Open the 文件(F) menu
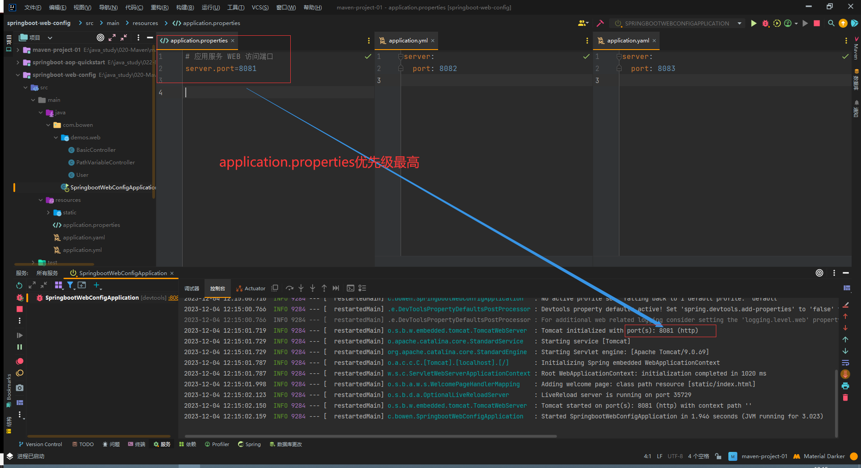The height and width of the screenshot is (468, 861). coord(33,7)
